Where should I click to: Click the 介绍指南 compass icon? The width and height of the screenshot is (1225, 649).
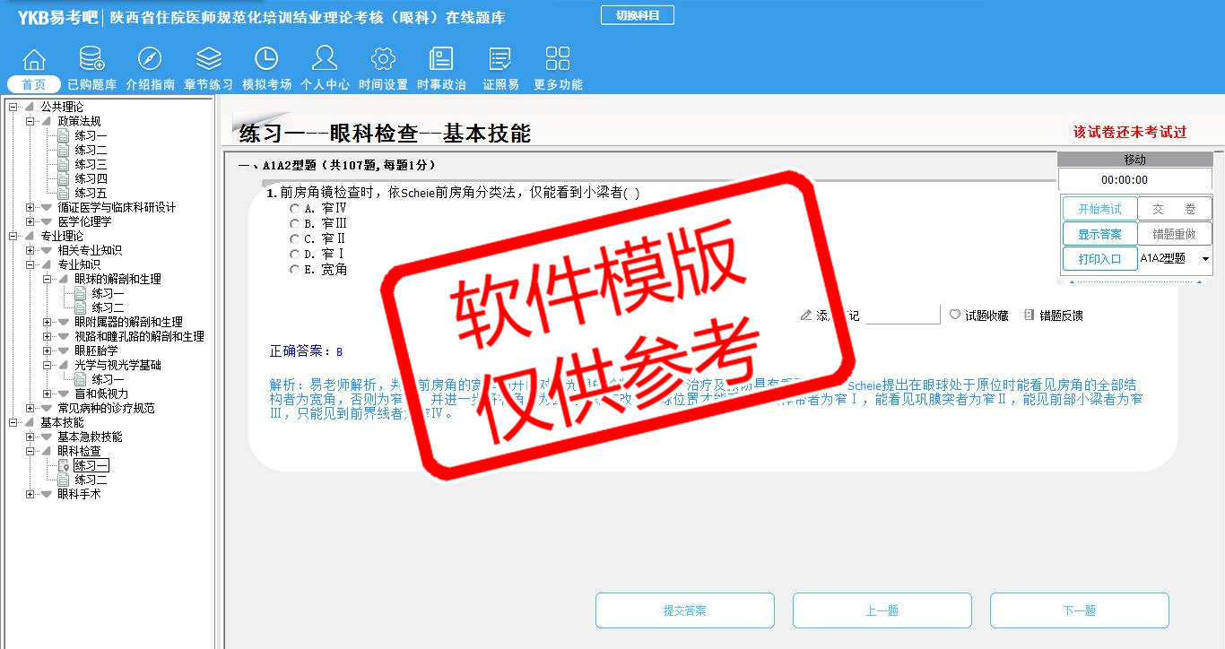tap(150, 60)
